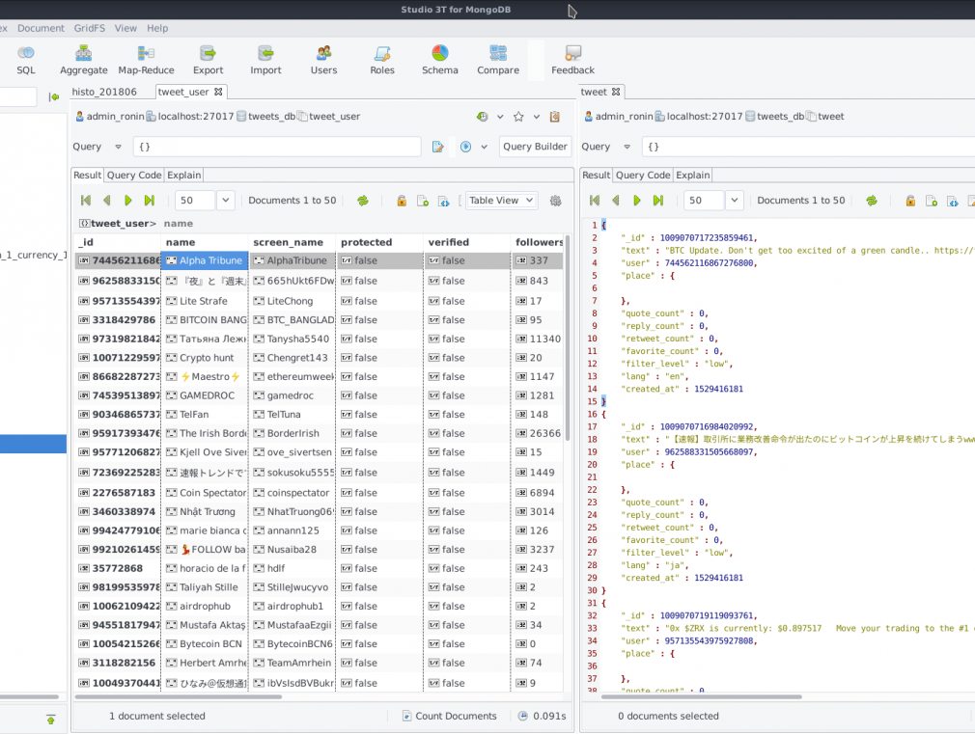Select the BorderIrish screen_name cell
This screenshot has width=975, height=734.
(292, 433)
